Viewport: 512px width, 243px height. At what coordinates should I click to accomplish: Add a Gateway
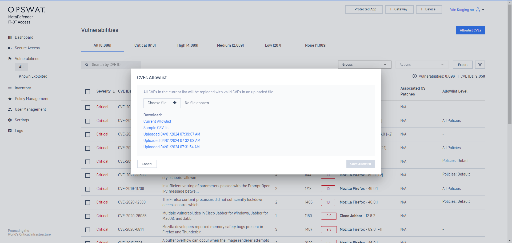click(x=399, y=9)
